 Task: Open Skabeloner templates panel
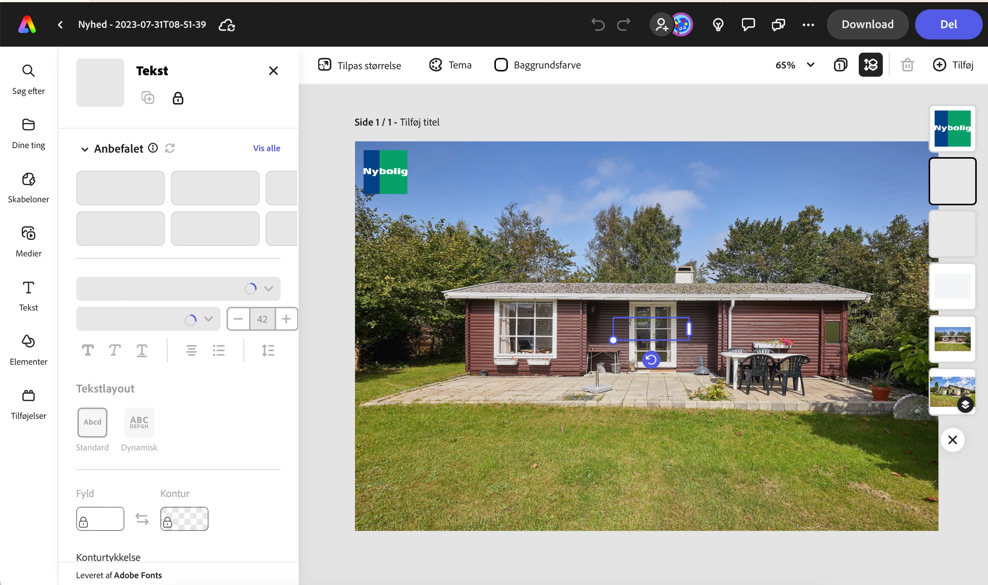pos(28,187)
